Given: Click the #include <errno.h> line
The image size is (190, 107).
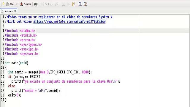Looking at the screenshot, I should coord(20,40).
